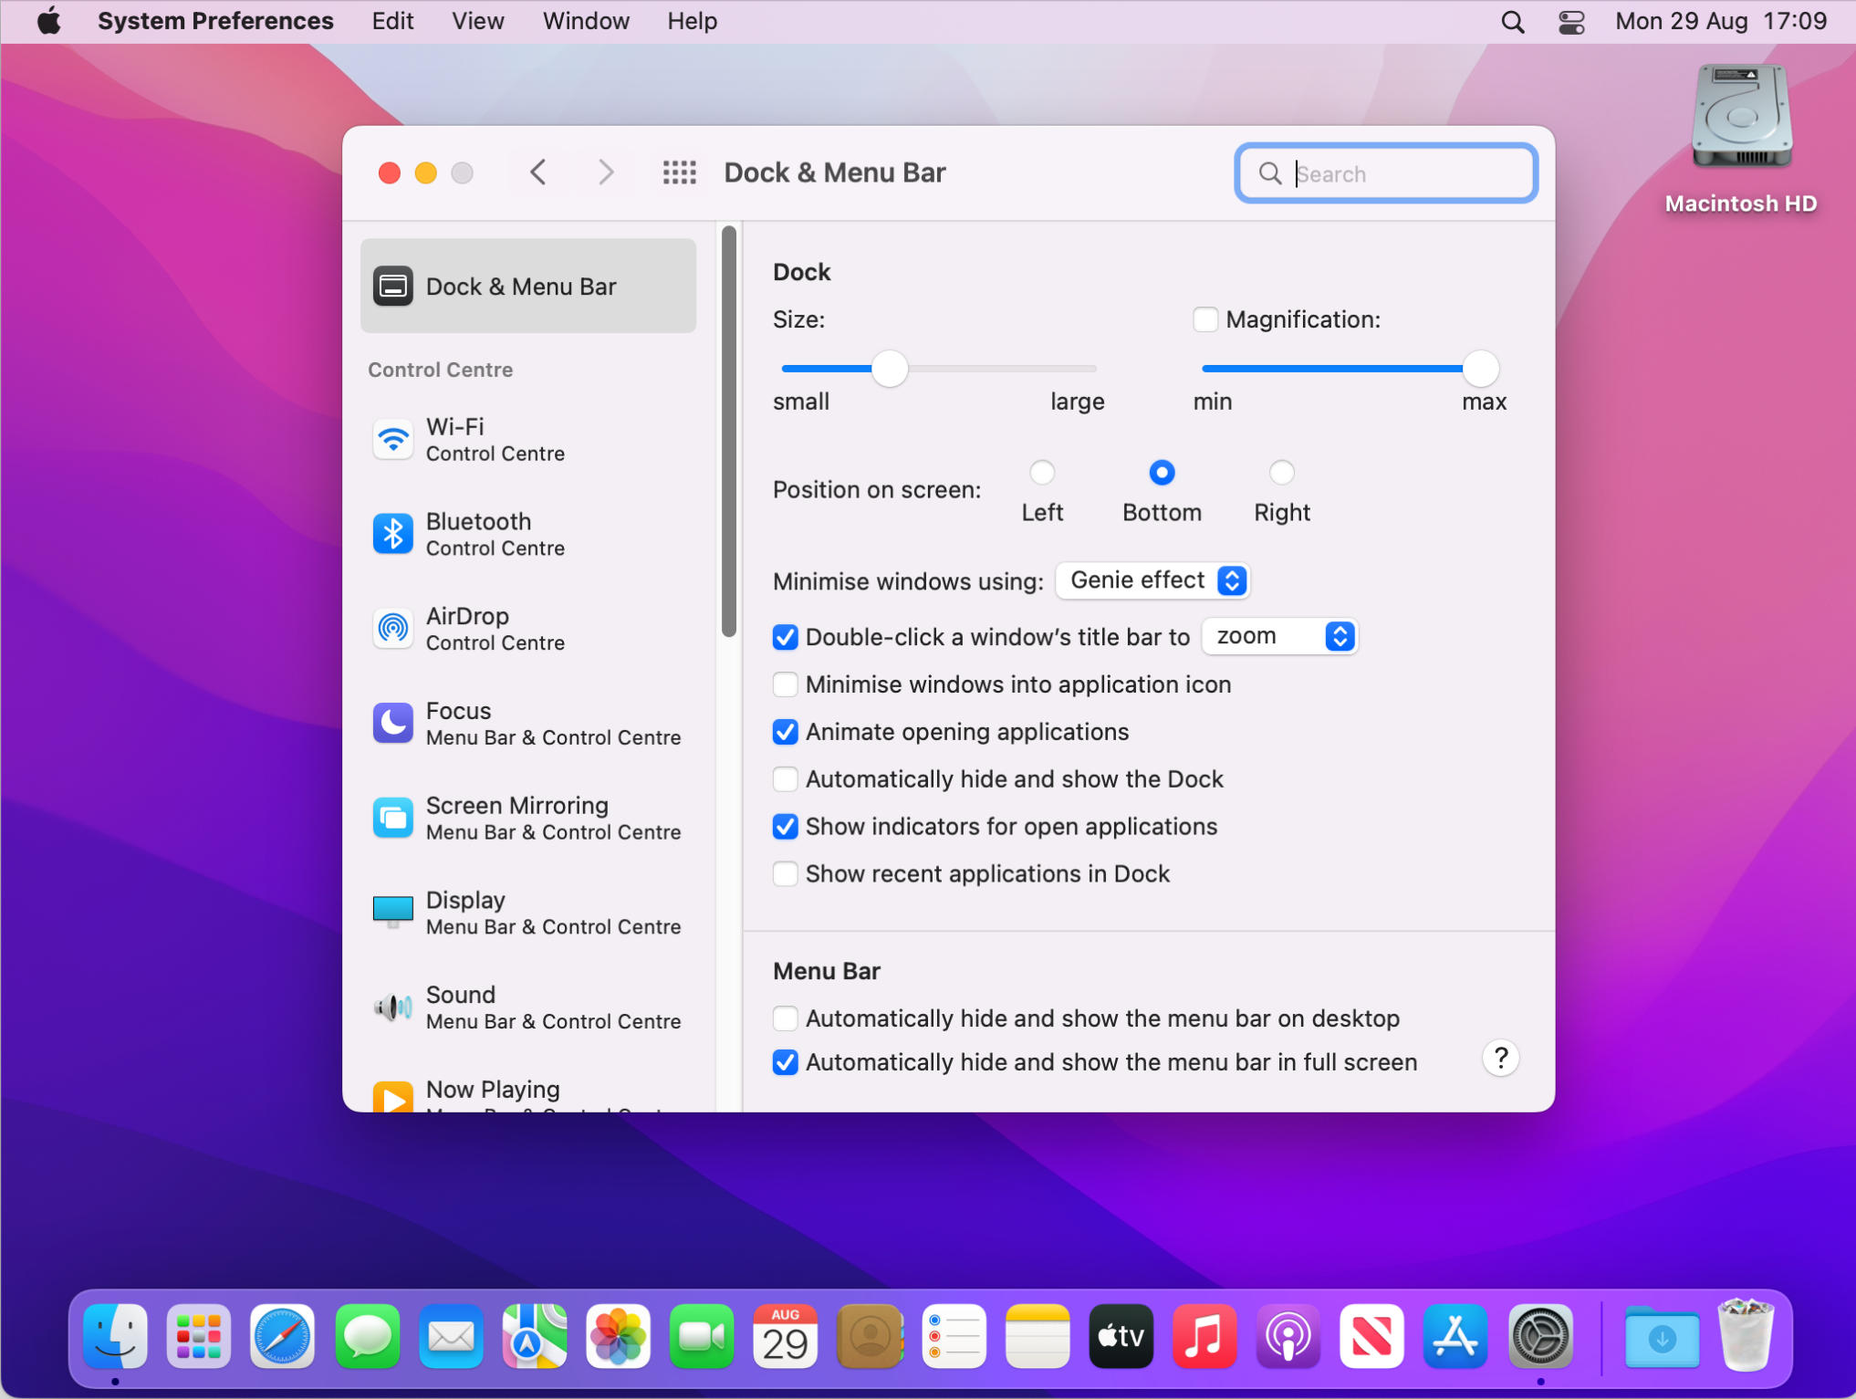
Task: Open the View menu
Action: pyautogui.click(x=477, y=21)
